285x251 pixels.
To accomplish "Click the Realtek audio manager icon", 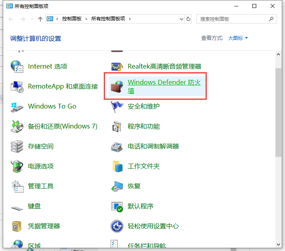I will pyautogui.click(x=117, y=66).
